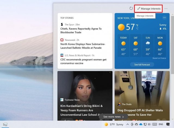Click TOP STORIES heading

click(67, 18)
